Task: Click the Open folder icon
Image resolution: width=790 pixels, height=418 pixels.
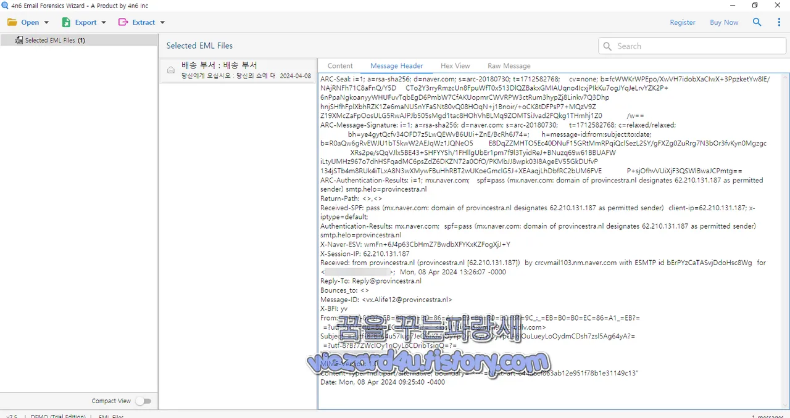Action: (12, 22)
